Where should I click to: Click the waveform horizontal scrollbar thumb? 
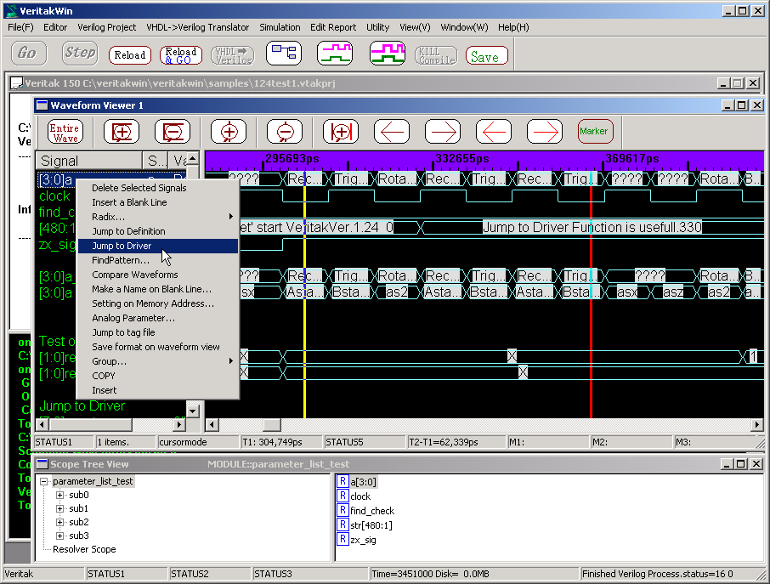(x=271, y=424)
